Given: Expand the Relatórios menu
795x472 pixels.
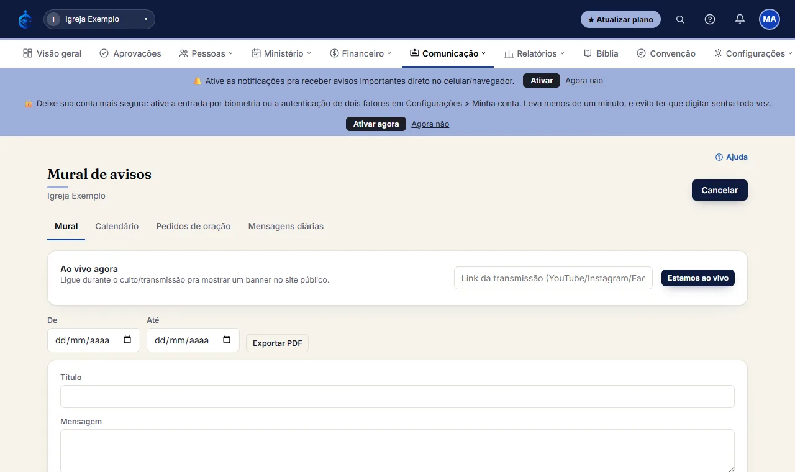Looking at the screenshot, I should click(x=534, y=53).
